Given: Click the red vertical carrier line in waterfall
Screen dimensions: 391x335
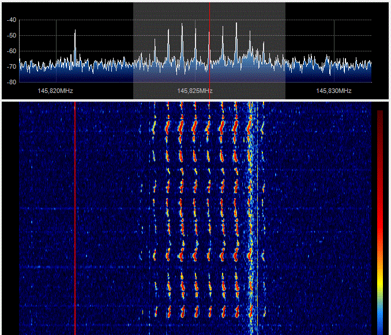Looking at the screenshot, I should click(x=75, y=218).
